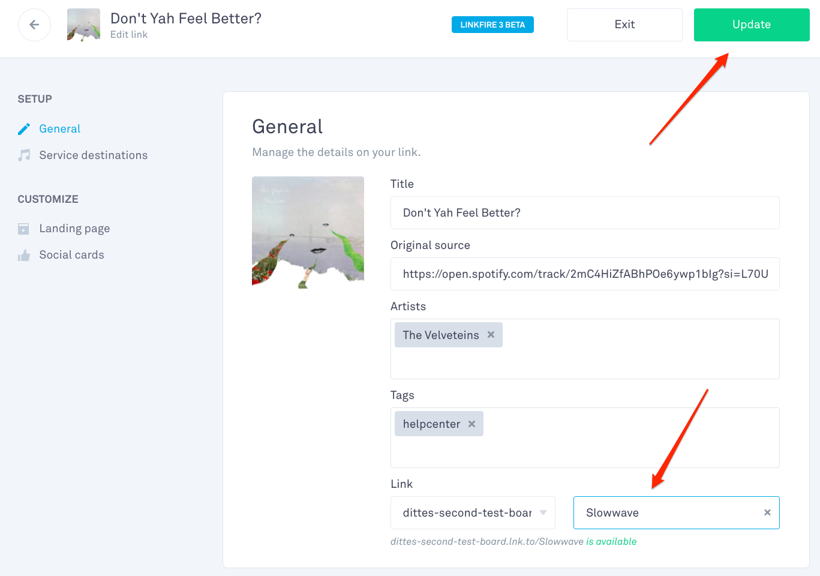Click the Social cards thumbs-up icon
Screen dimensions: 820x576
click(24, 256)
